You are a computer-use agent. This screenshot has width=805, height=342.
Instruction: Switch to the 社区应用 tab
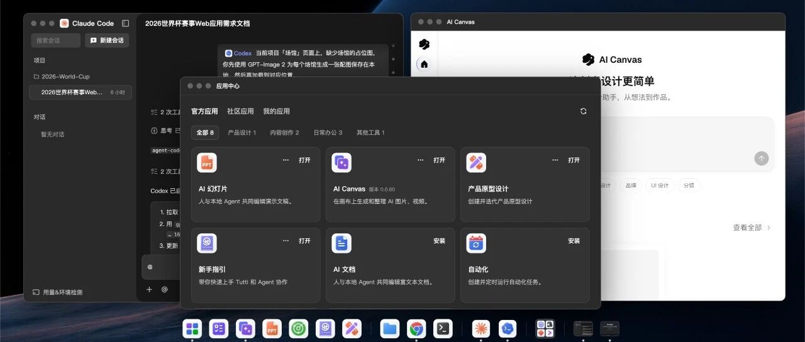coord(240,111)
